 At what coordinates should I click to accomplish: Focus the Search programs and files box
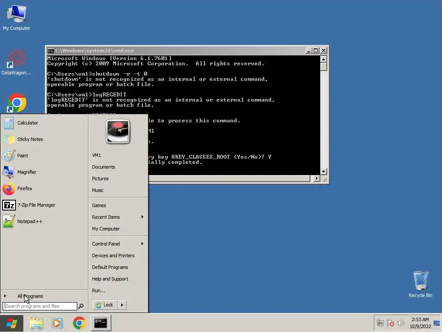[40, 306]
